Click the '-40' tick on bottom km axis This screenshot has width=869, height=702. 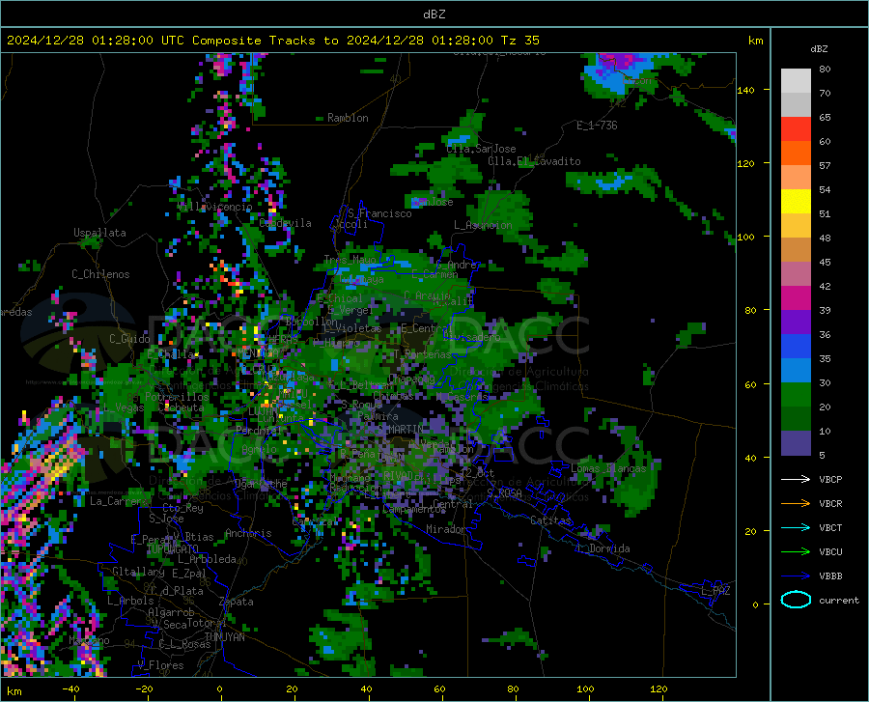click(x=70, y=689)
